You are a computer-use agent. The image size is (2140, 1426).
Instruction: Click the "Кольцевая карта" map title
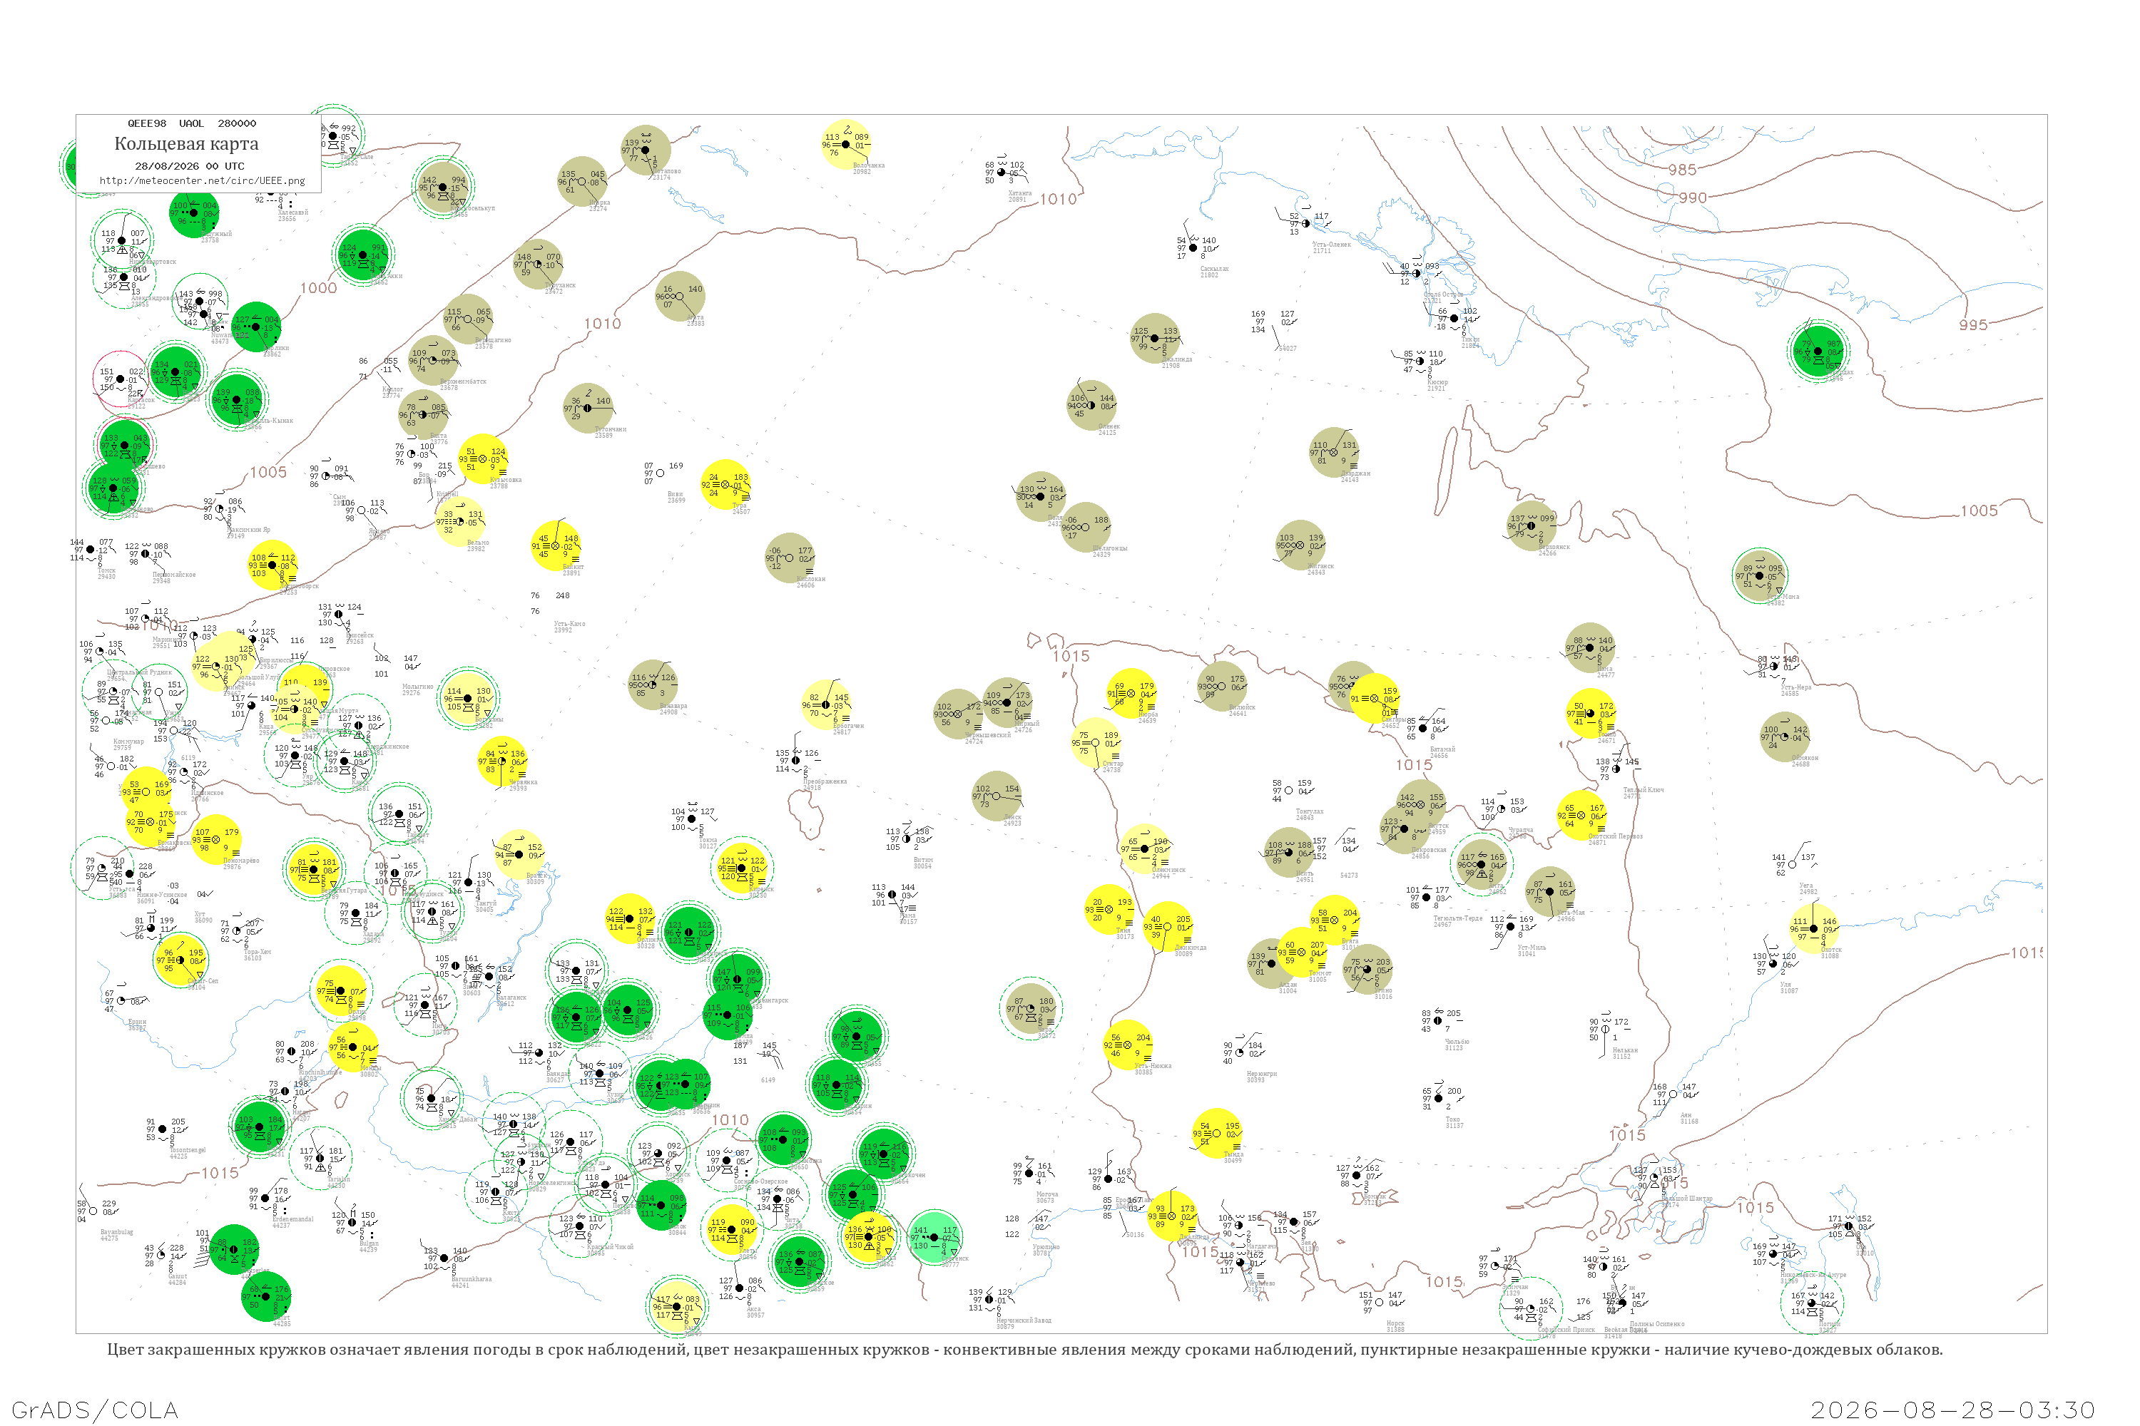click(x=186, y=144)
